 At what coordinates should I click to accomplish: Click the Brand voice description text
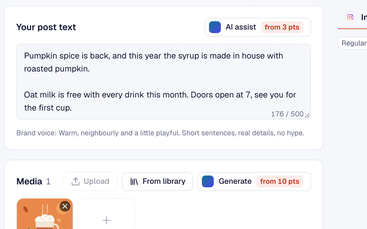point(160,133)
